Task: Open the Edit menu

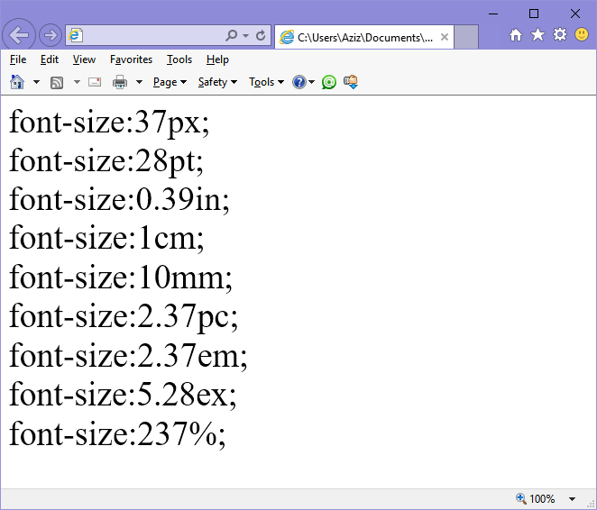Action: pos(50,59)
